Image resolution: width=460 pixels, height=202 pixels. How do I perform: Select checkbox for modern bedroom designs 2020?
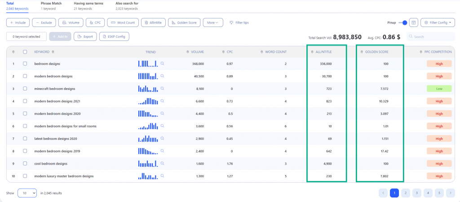pyautogui.click(x=25, y=114)
